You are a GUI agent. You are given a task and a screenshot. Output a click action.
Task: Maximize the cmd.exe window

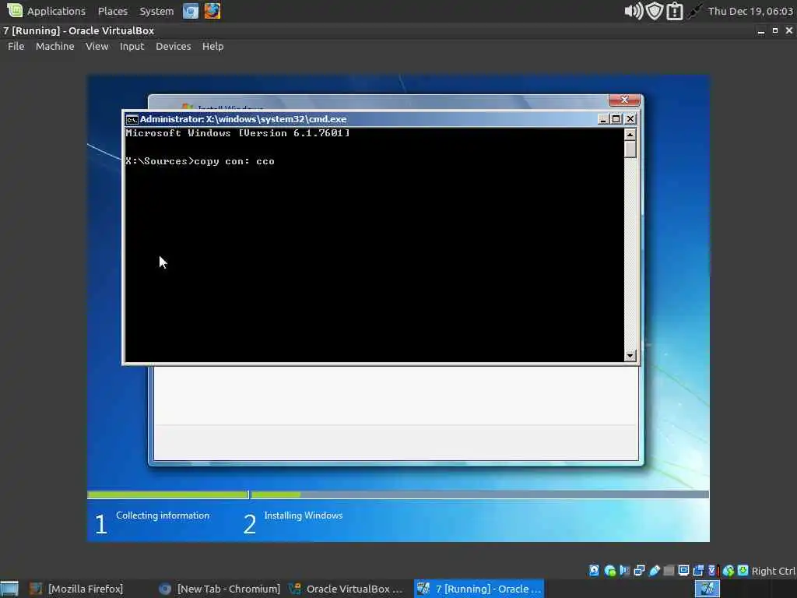point(616,119)
